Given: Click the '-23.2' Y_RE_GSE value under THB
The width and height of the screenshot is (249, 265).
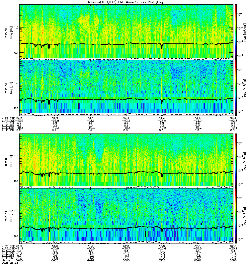Looking at the screenshot, I should click(x=162, y=121).
